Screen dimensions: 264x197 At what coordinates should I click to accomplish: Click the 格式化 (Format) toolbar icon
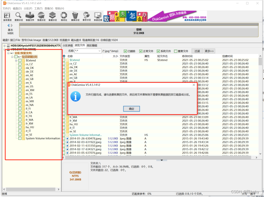click(x=64, y=16)
